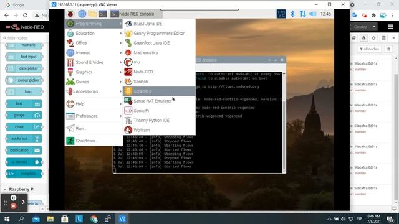
Task: Launch Greenfoot Java IDE
Action: coord(159,43)
